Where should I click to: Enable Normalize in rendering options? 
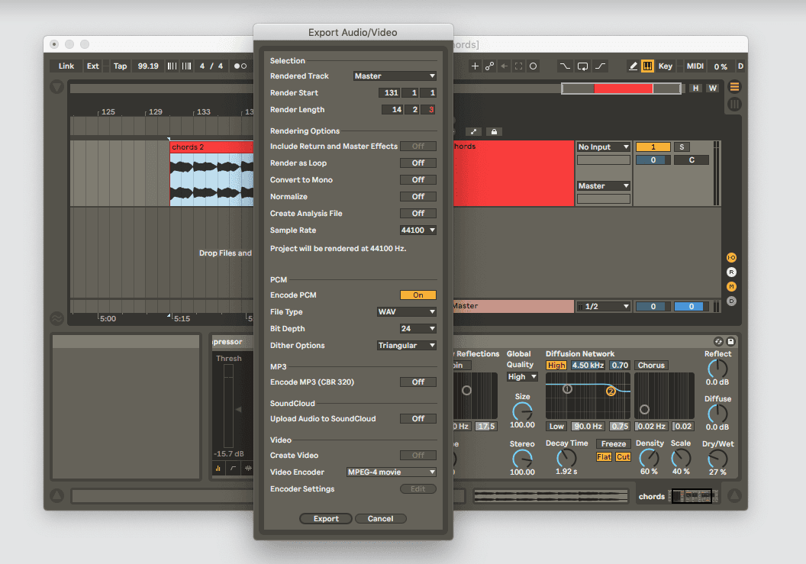click(x=418, y=196)
